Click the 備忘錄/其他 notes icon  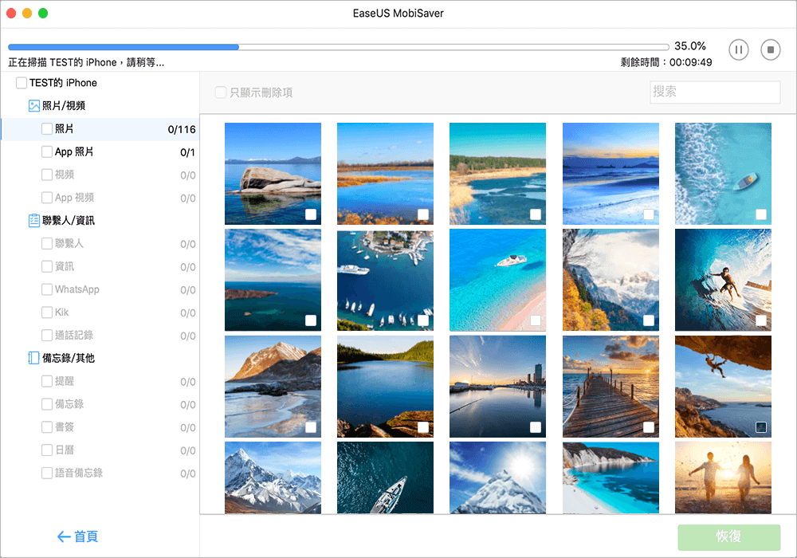click(34, 358)
